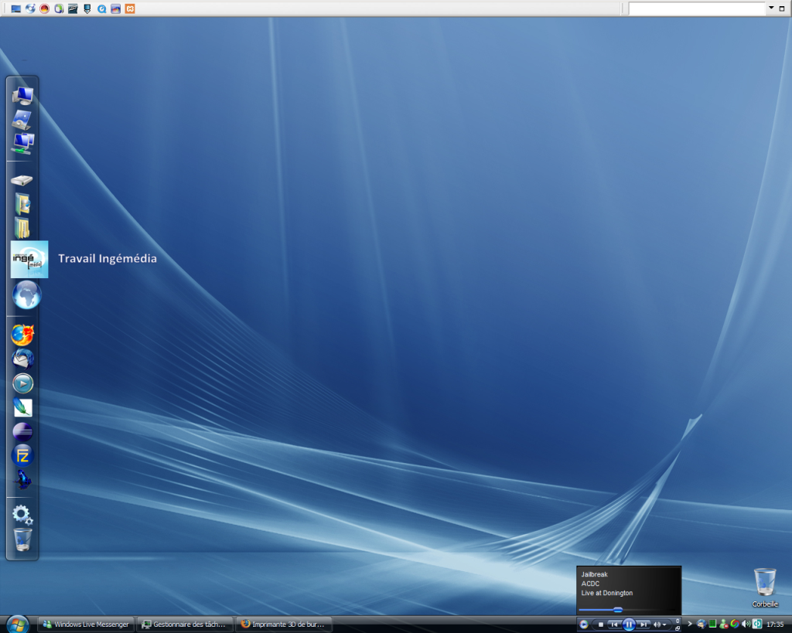Viewport: 792px width, 633px height.
Task: Toggle the media player info popup arrows
Action: tap(678, 621)
